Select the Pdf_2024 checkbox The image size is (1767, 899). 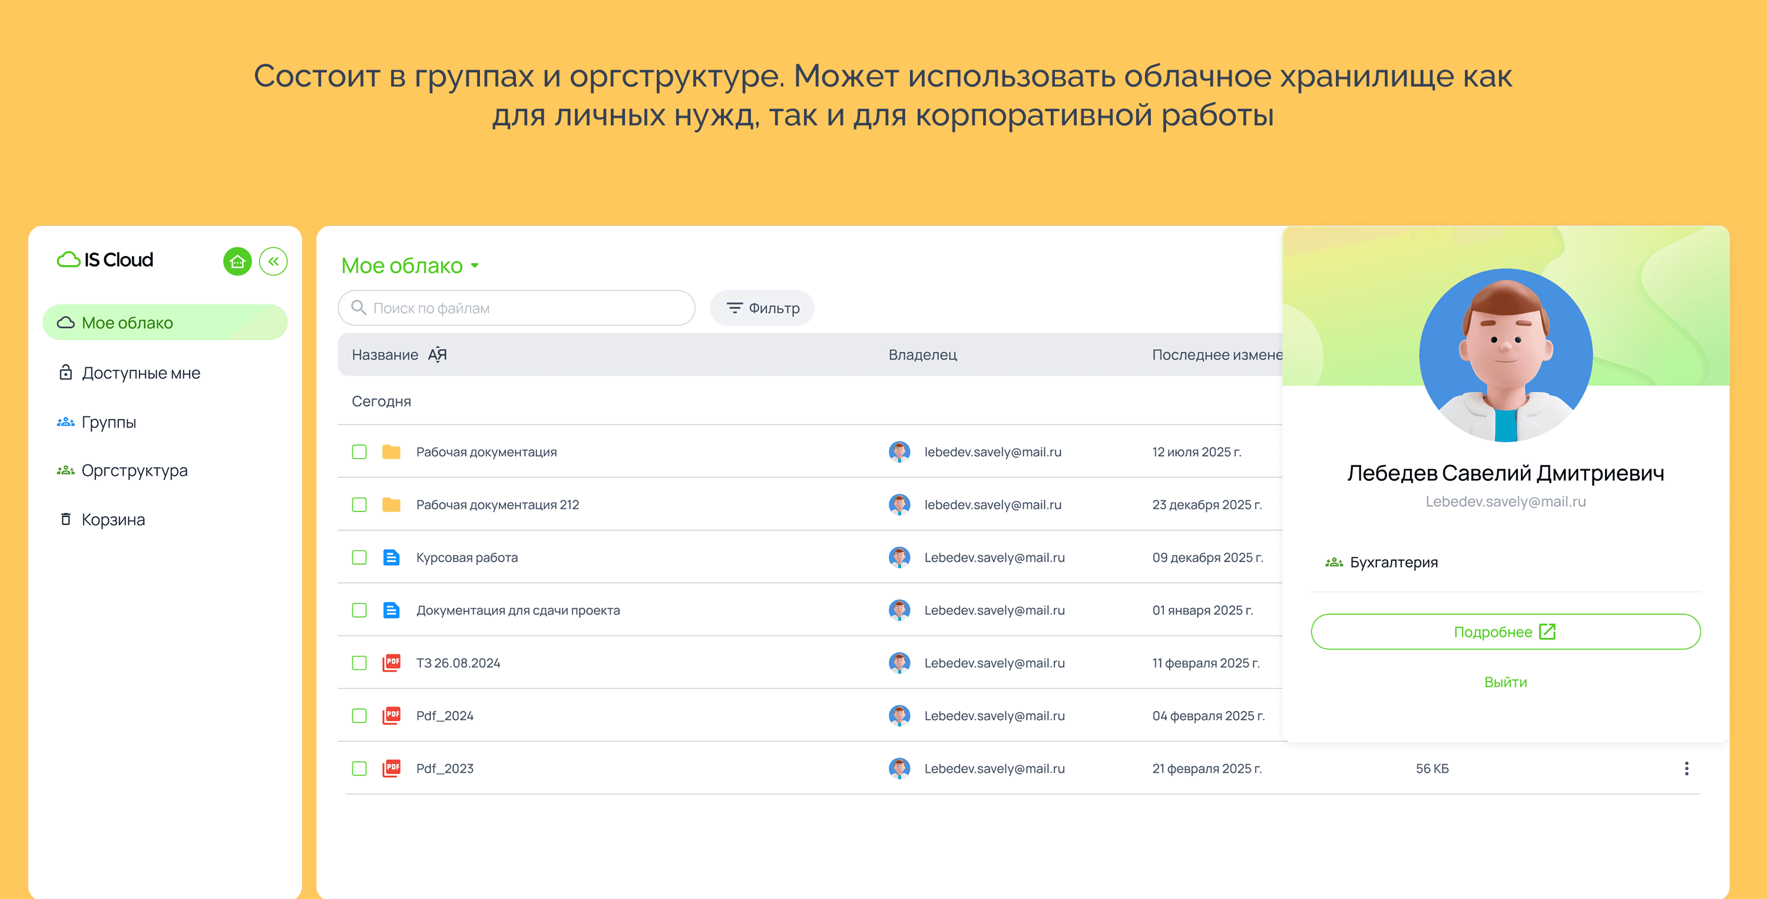(359, 716)
